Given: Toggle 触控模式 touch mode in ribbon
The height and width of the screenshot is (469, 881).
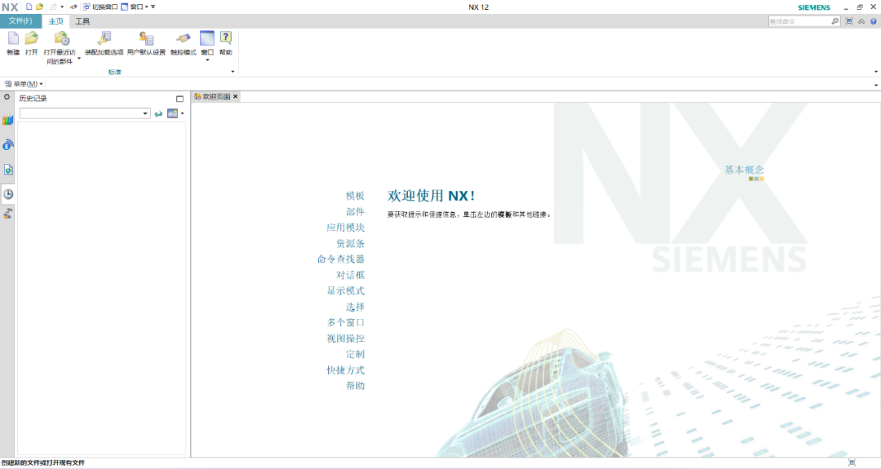Looking at the screenshot, I should point(184,39).
